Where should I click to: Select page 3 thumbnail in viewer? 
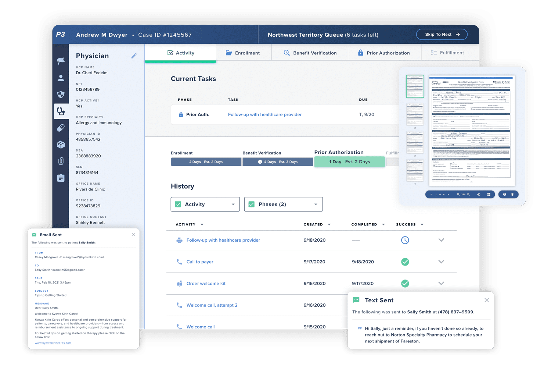click(415, 142)
